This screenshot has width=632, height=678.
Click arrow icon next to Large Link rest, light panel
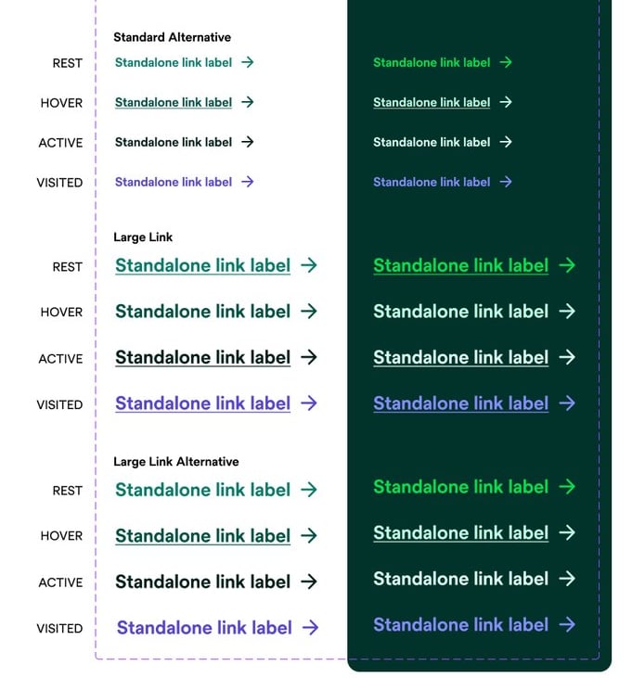309,265
